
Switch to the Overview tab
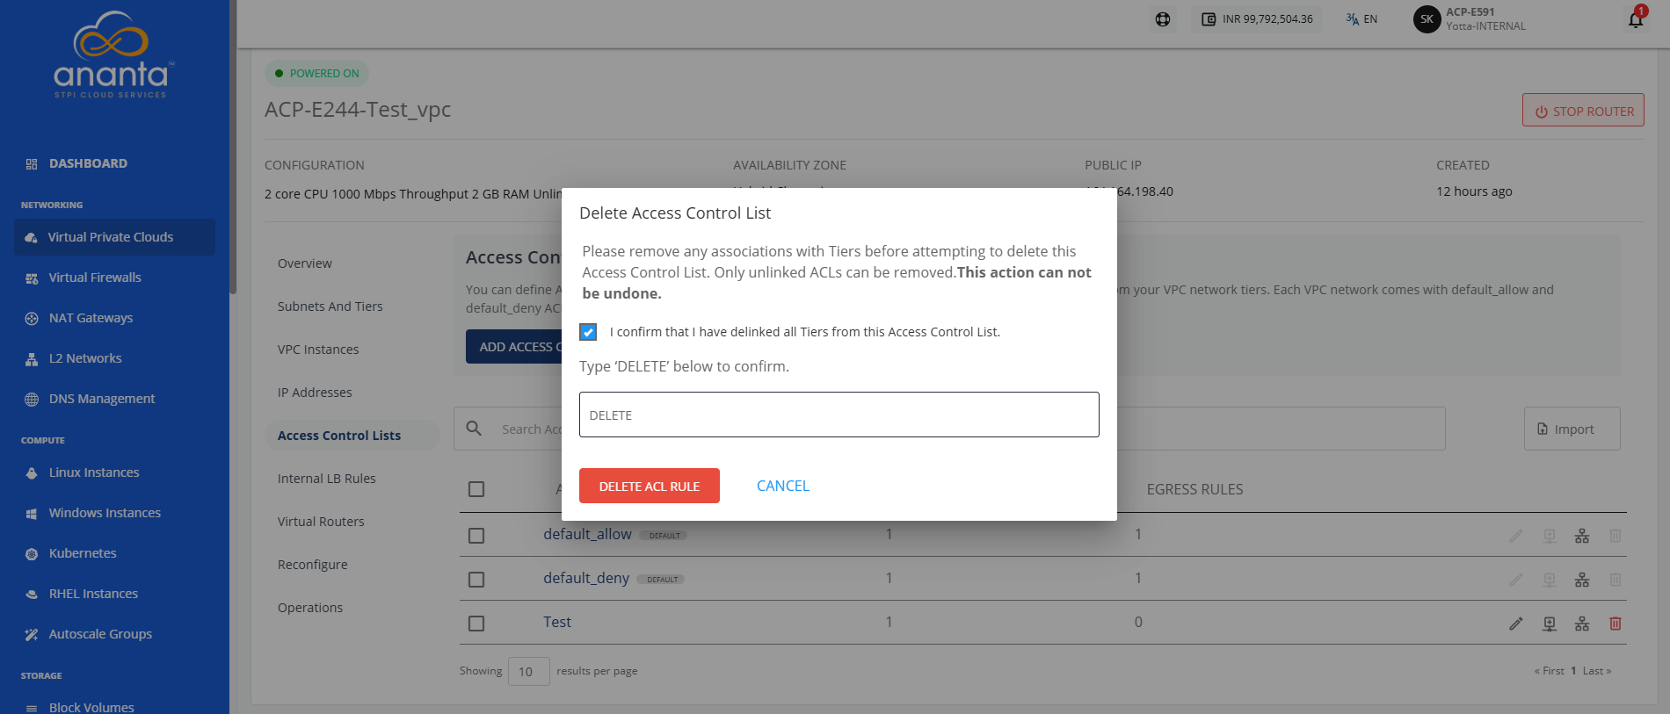click(305, 263)
